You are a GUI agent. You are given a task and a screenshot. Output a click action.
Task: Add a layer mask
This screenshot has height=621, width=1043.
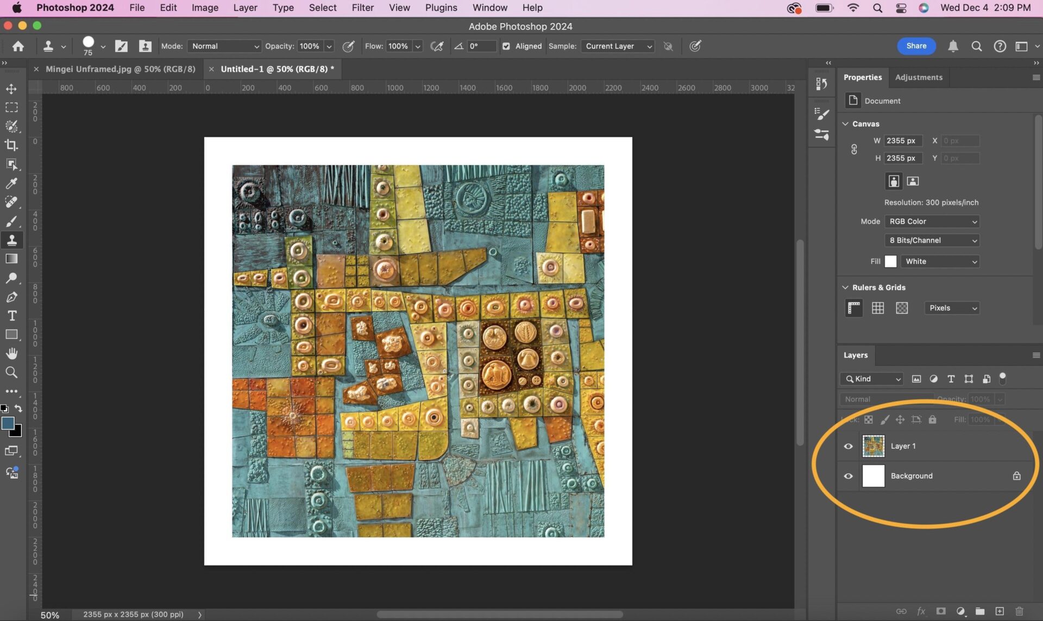coord(941,611)
